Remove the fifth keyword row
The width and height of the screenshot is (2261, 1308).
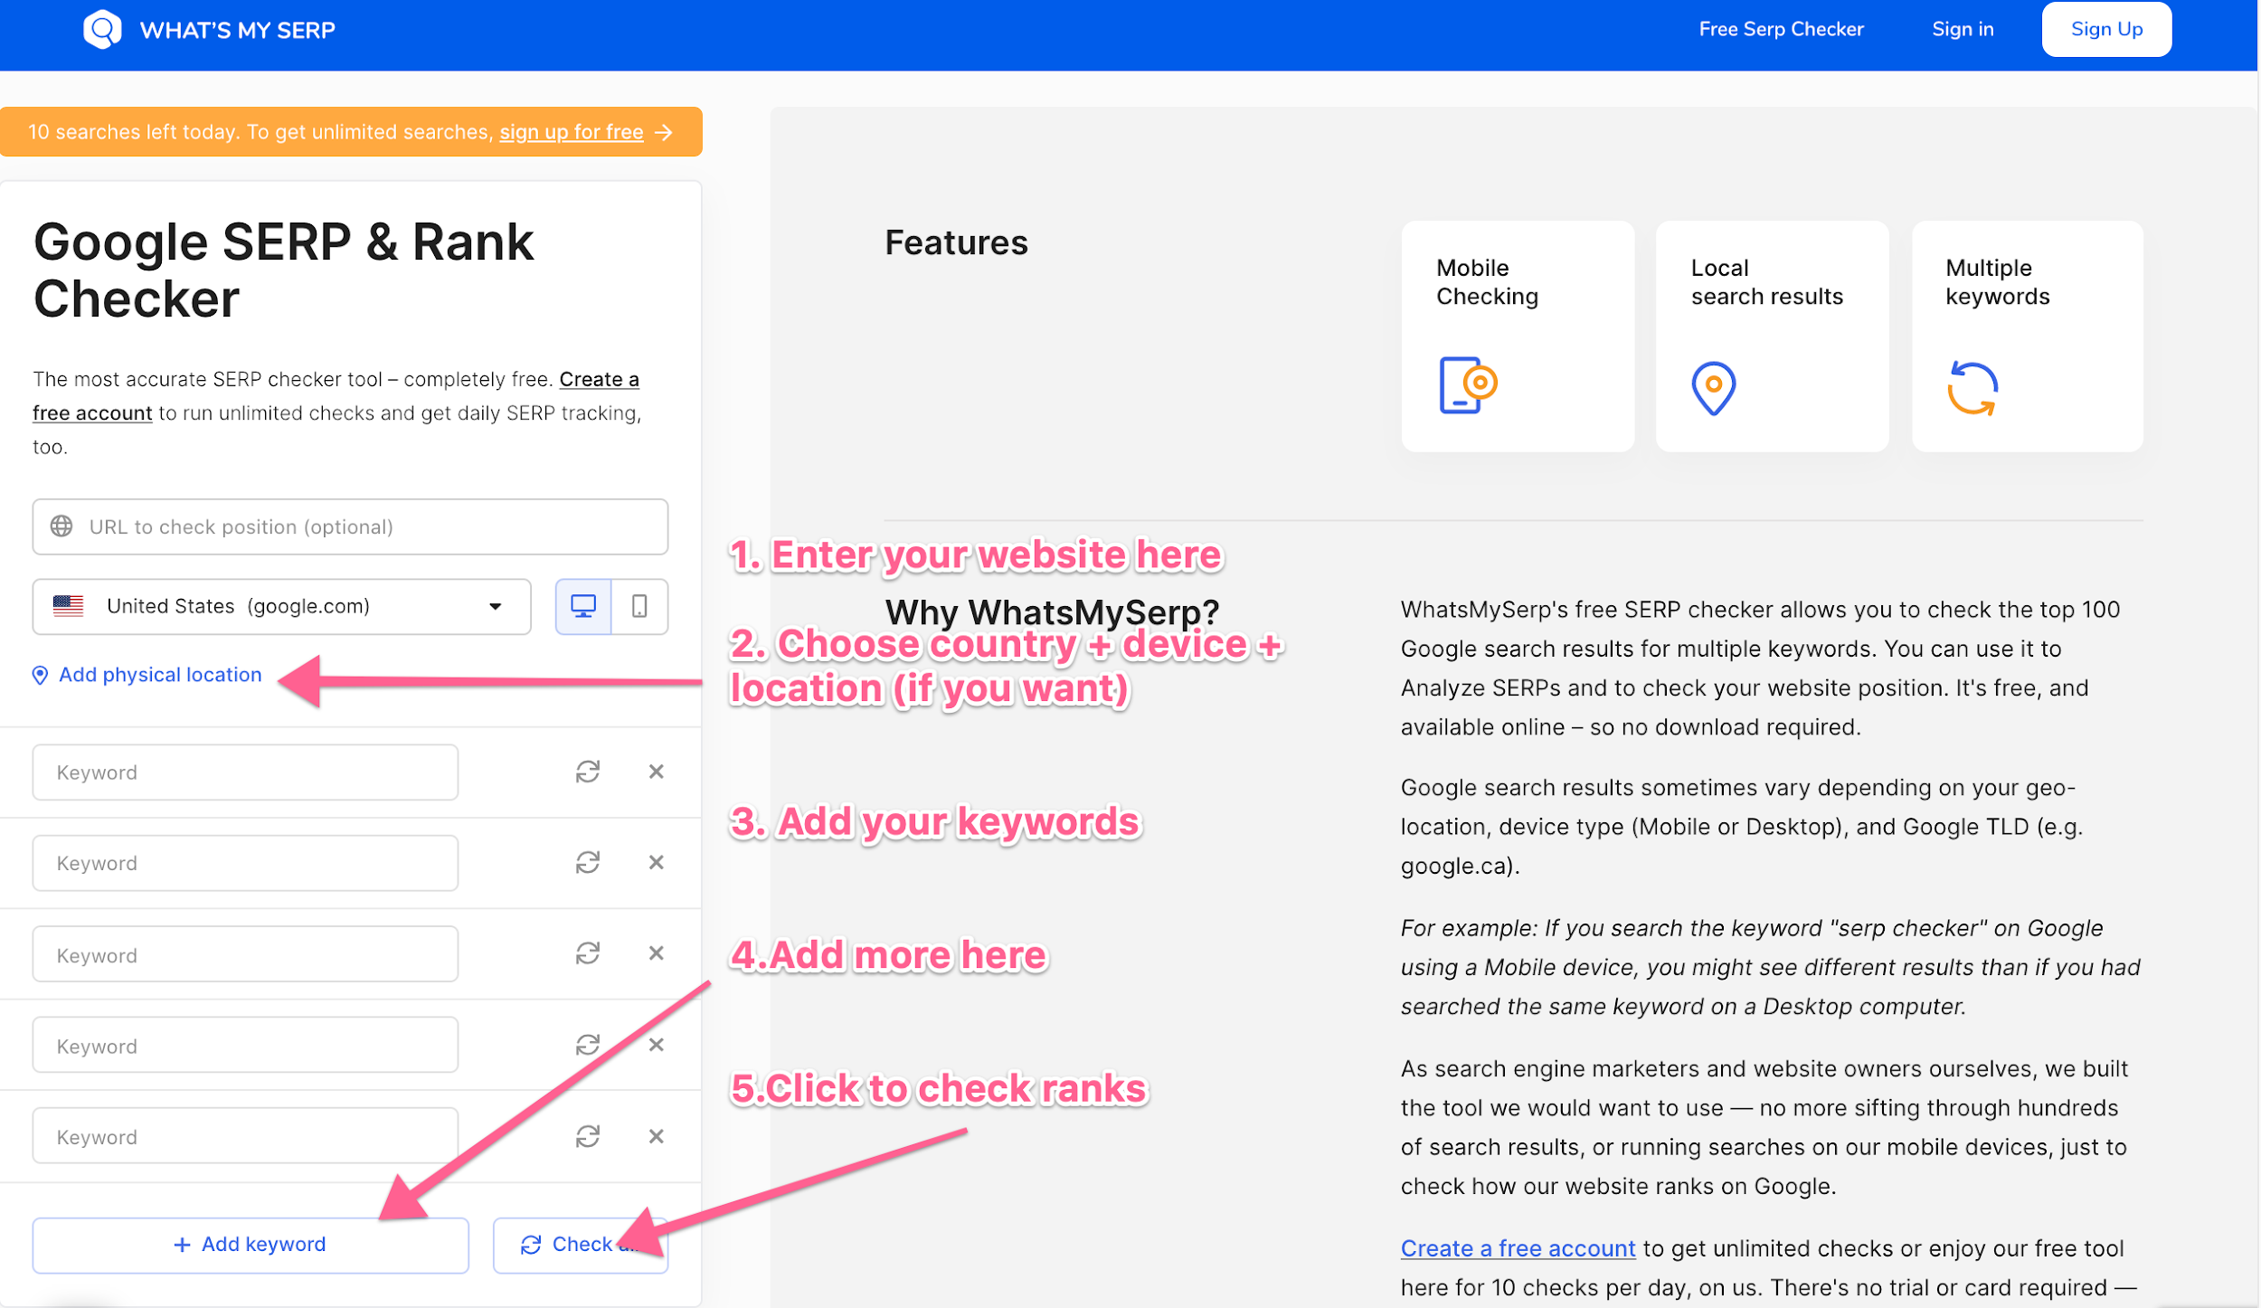tap(657, 1136)
